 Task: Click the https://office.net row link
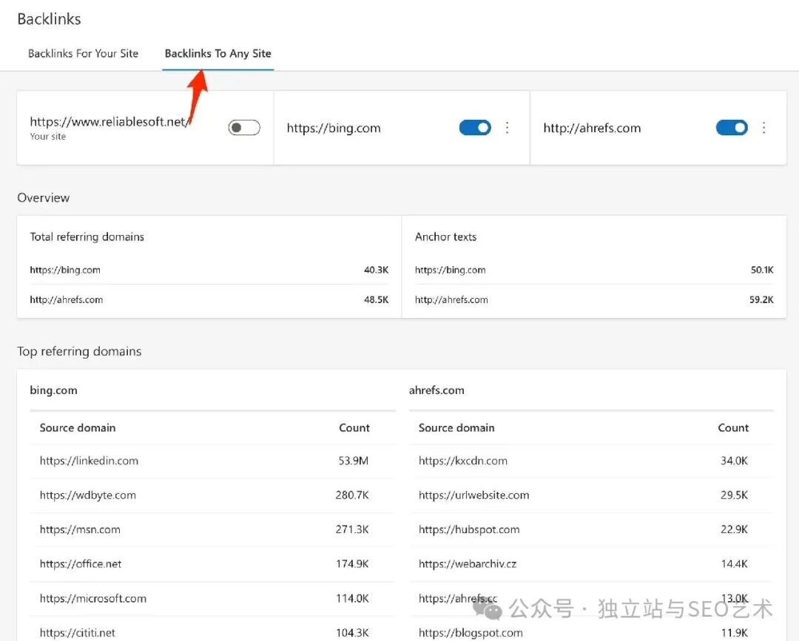pos(82,563)
